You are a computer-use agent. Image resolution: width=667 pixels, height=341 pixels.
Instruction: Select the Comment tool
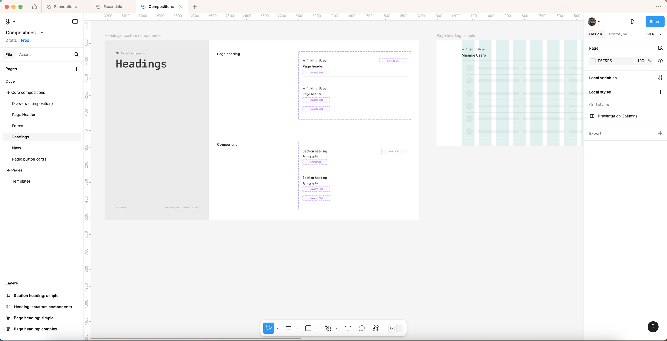pos(362,328)
